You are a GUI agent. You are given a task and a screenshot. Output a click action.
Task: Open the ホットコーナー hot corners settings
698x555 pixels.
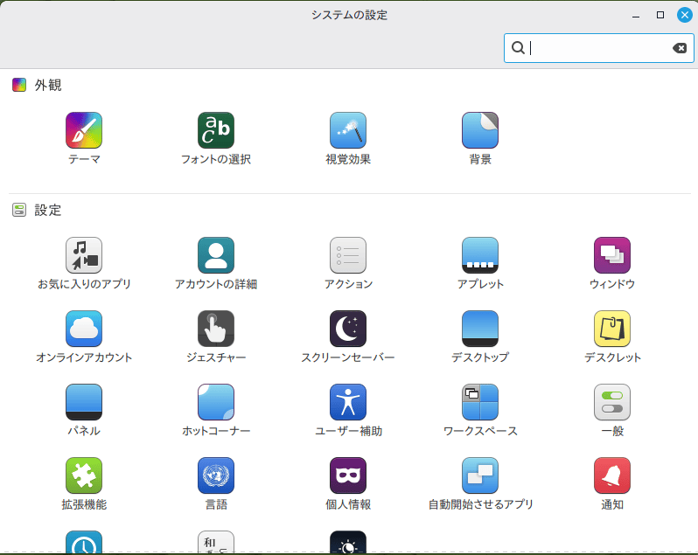pyautogui.click(x=216, y=402)
